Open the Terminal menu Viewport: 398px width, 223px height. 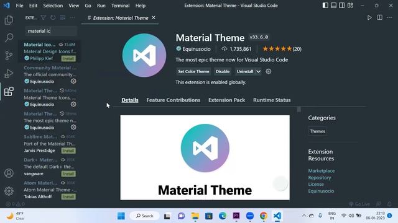tap(120, 6)
